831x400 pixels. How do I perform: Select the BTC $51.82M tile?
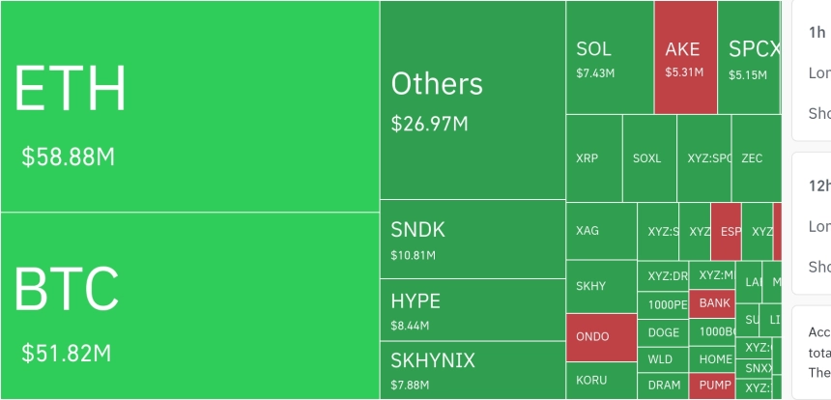pos(190,305)
